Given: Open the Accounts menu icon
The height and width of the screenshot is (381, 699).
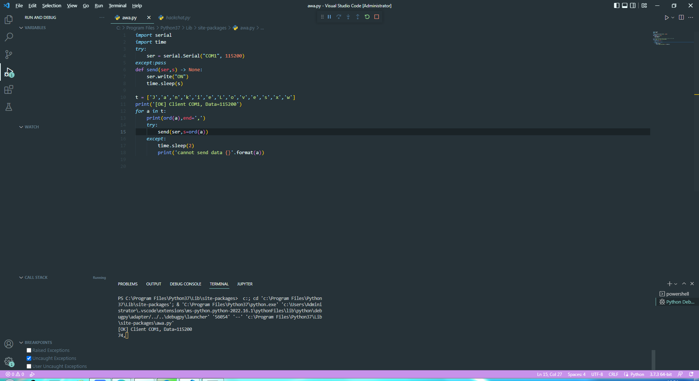Looking at the screenshot, I should 9,344.
